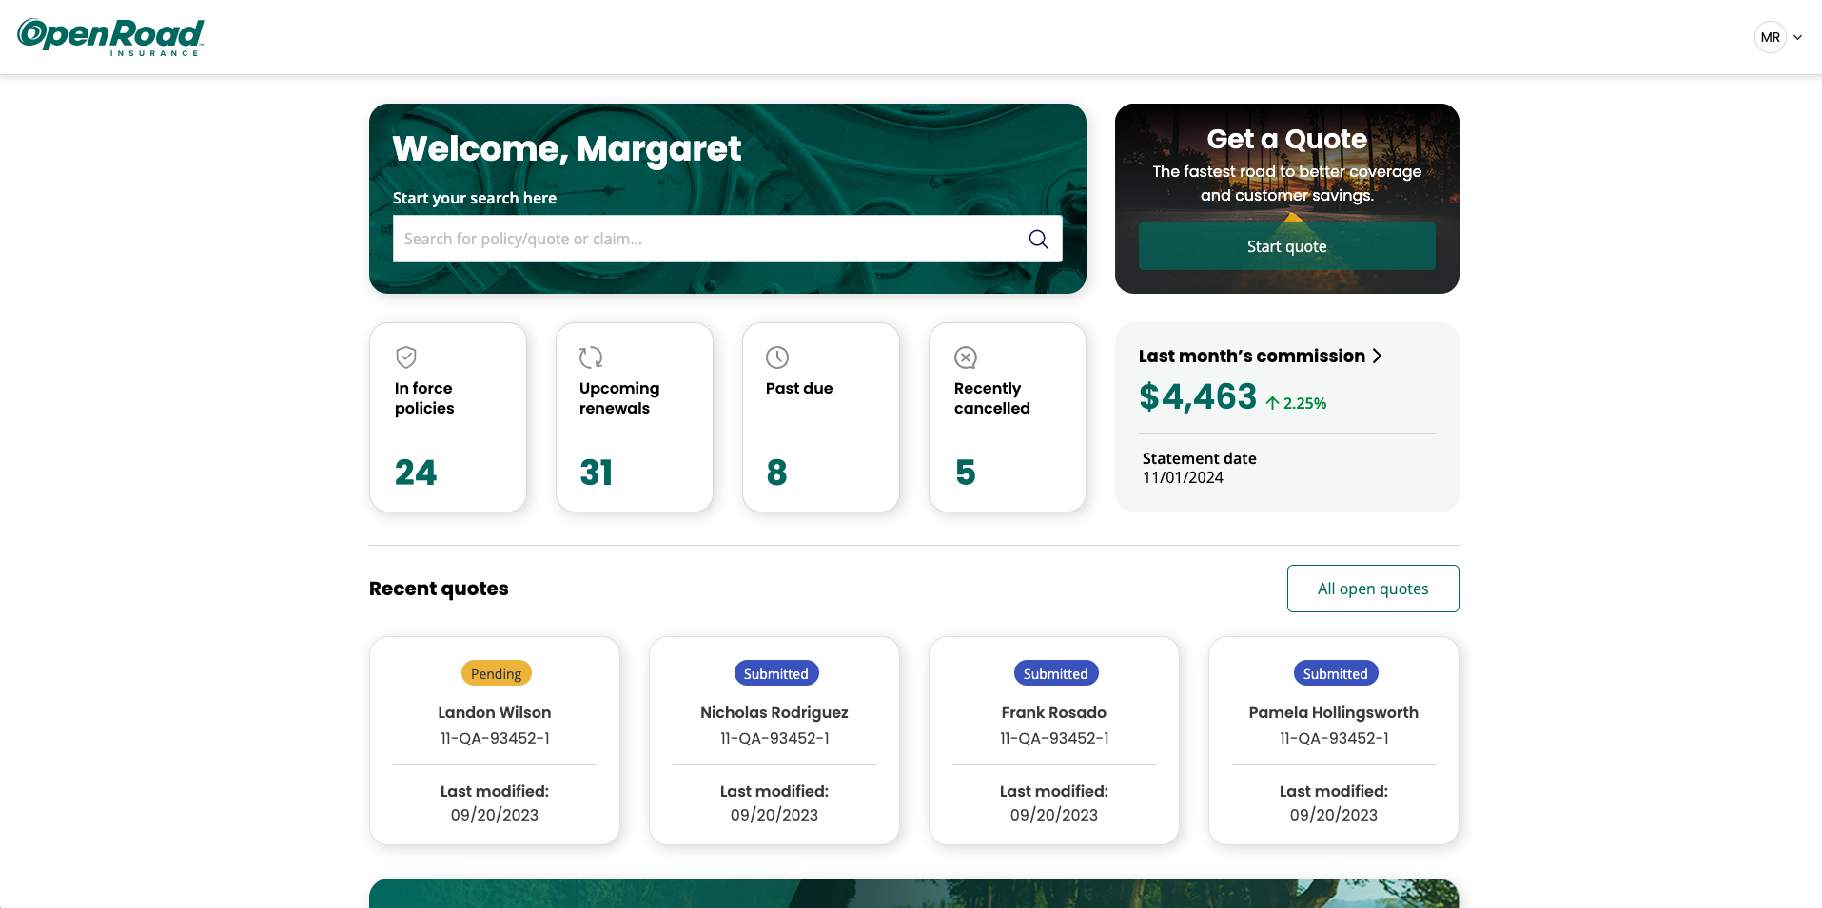Select Frank Rosado's quote card
Screen dimensions: 1822x908
1053,740
